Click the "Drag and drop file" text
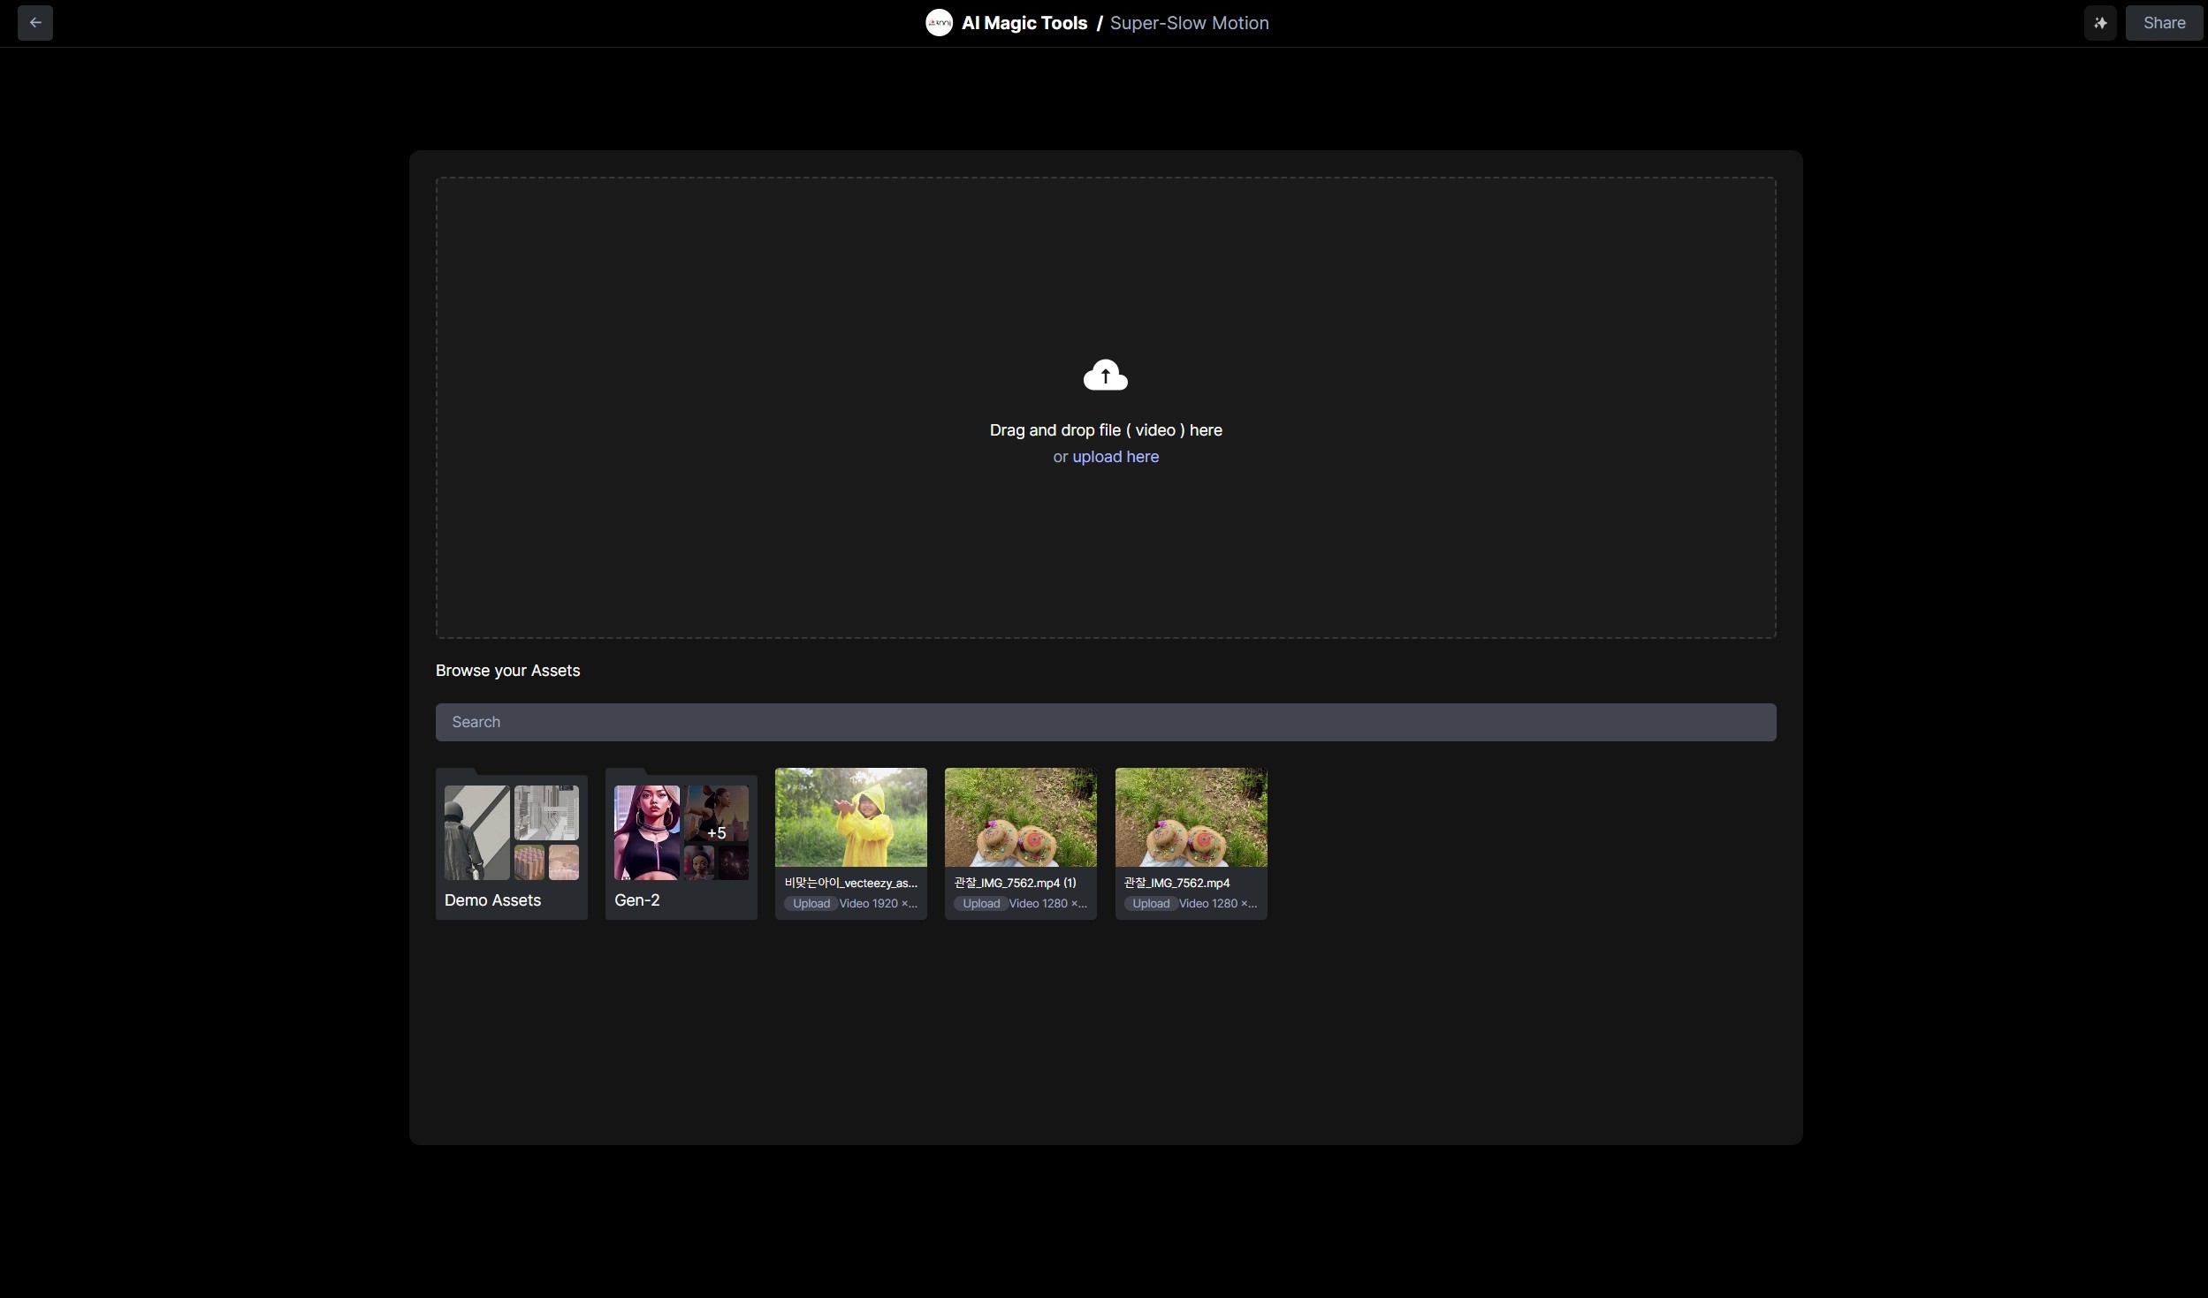Image resolution: width=2208 pixels, height=1298 pixels. coord(1105,430)
